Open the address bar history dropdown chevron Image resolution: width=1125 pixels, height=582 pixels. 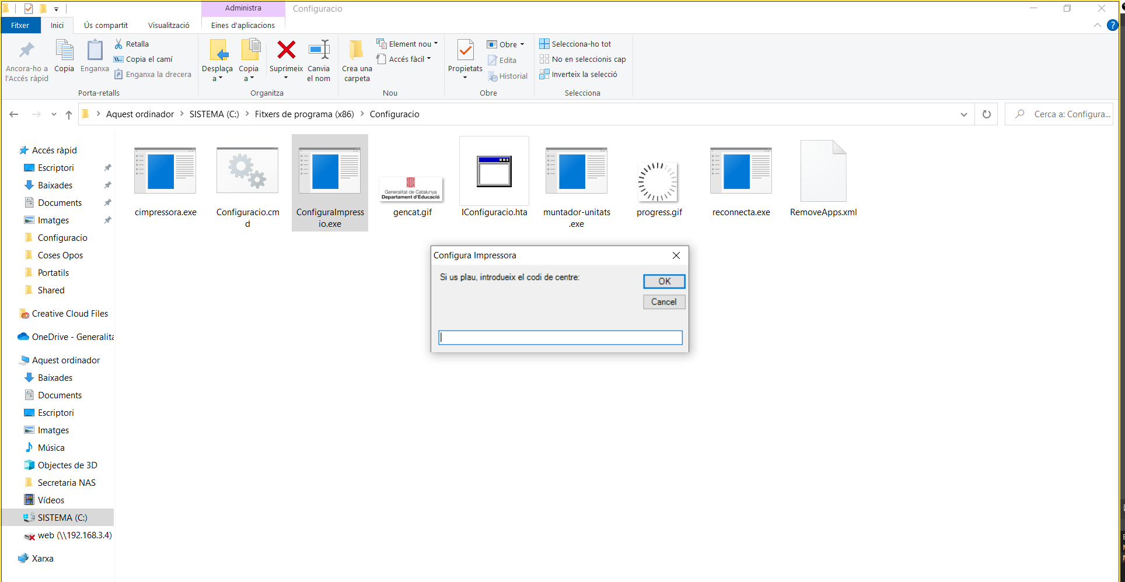click(x=963, y=114)
